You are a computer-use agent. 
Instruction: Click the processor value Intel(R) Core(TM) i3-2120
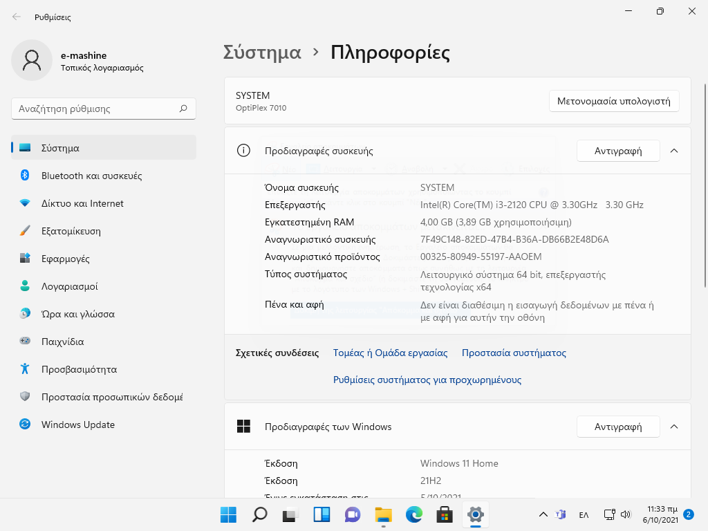pyautogui.click(x=532, y=205)
